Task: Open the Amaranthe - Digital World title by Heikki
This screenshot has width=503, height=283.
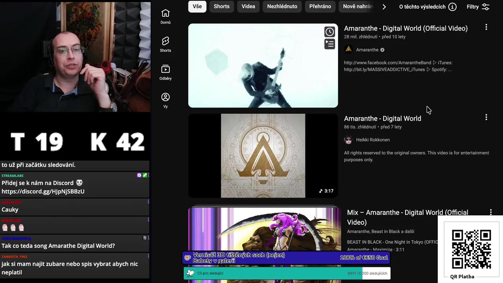Action: point(383,118)
